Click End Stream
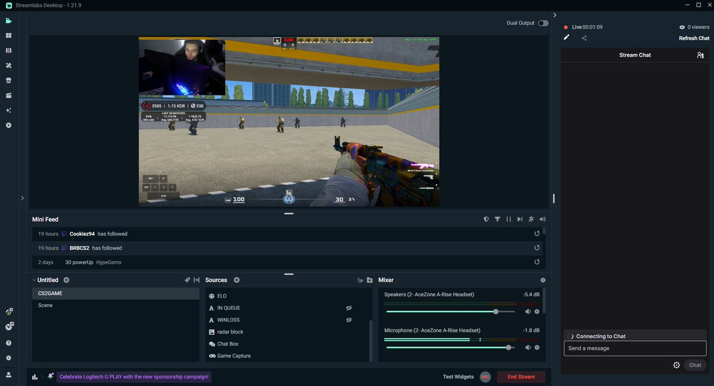The image size is (714, 386). coord(521,376)
